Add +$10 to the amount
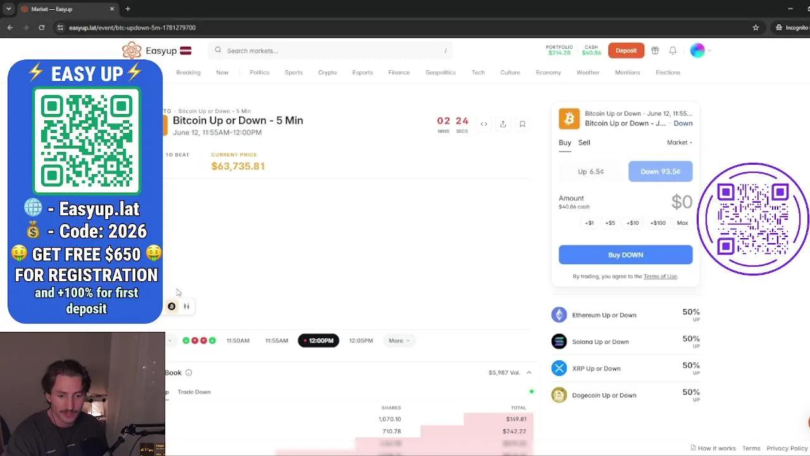The image size is (810, 456). [633, 223]
